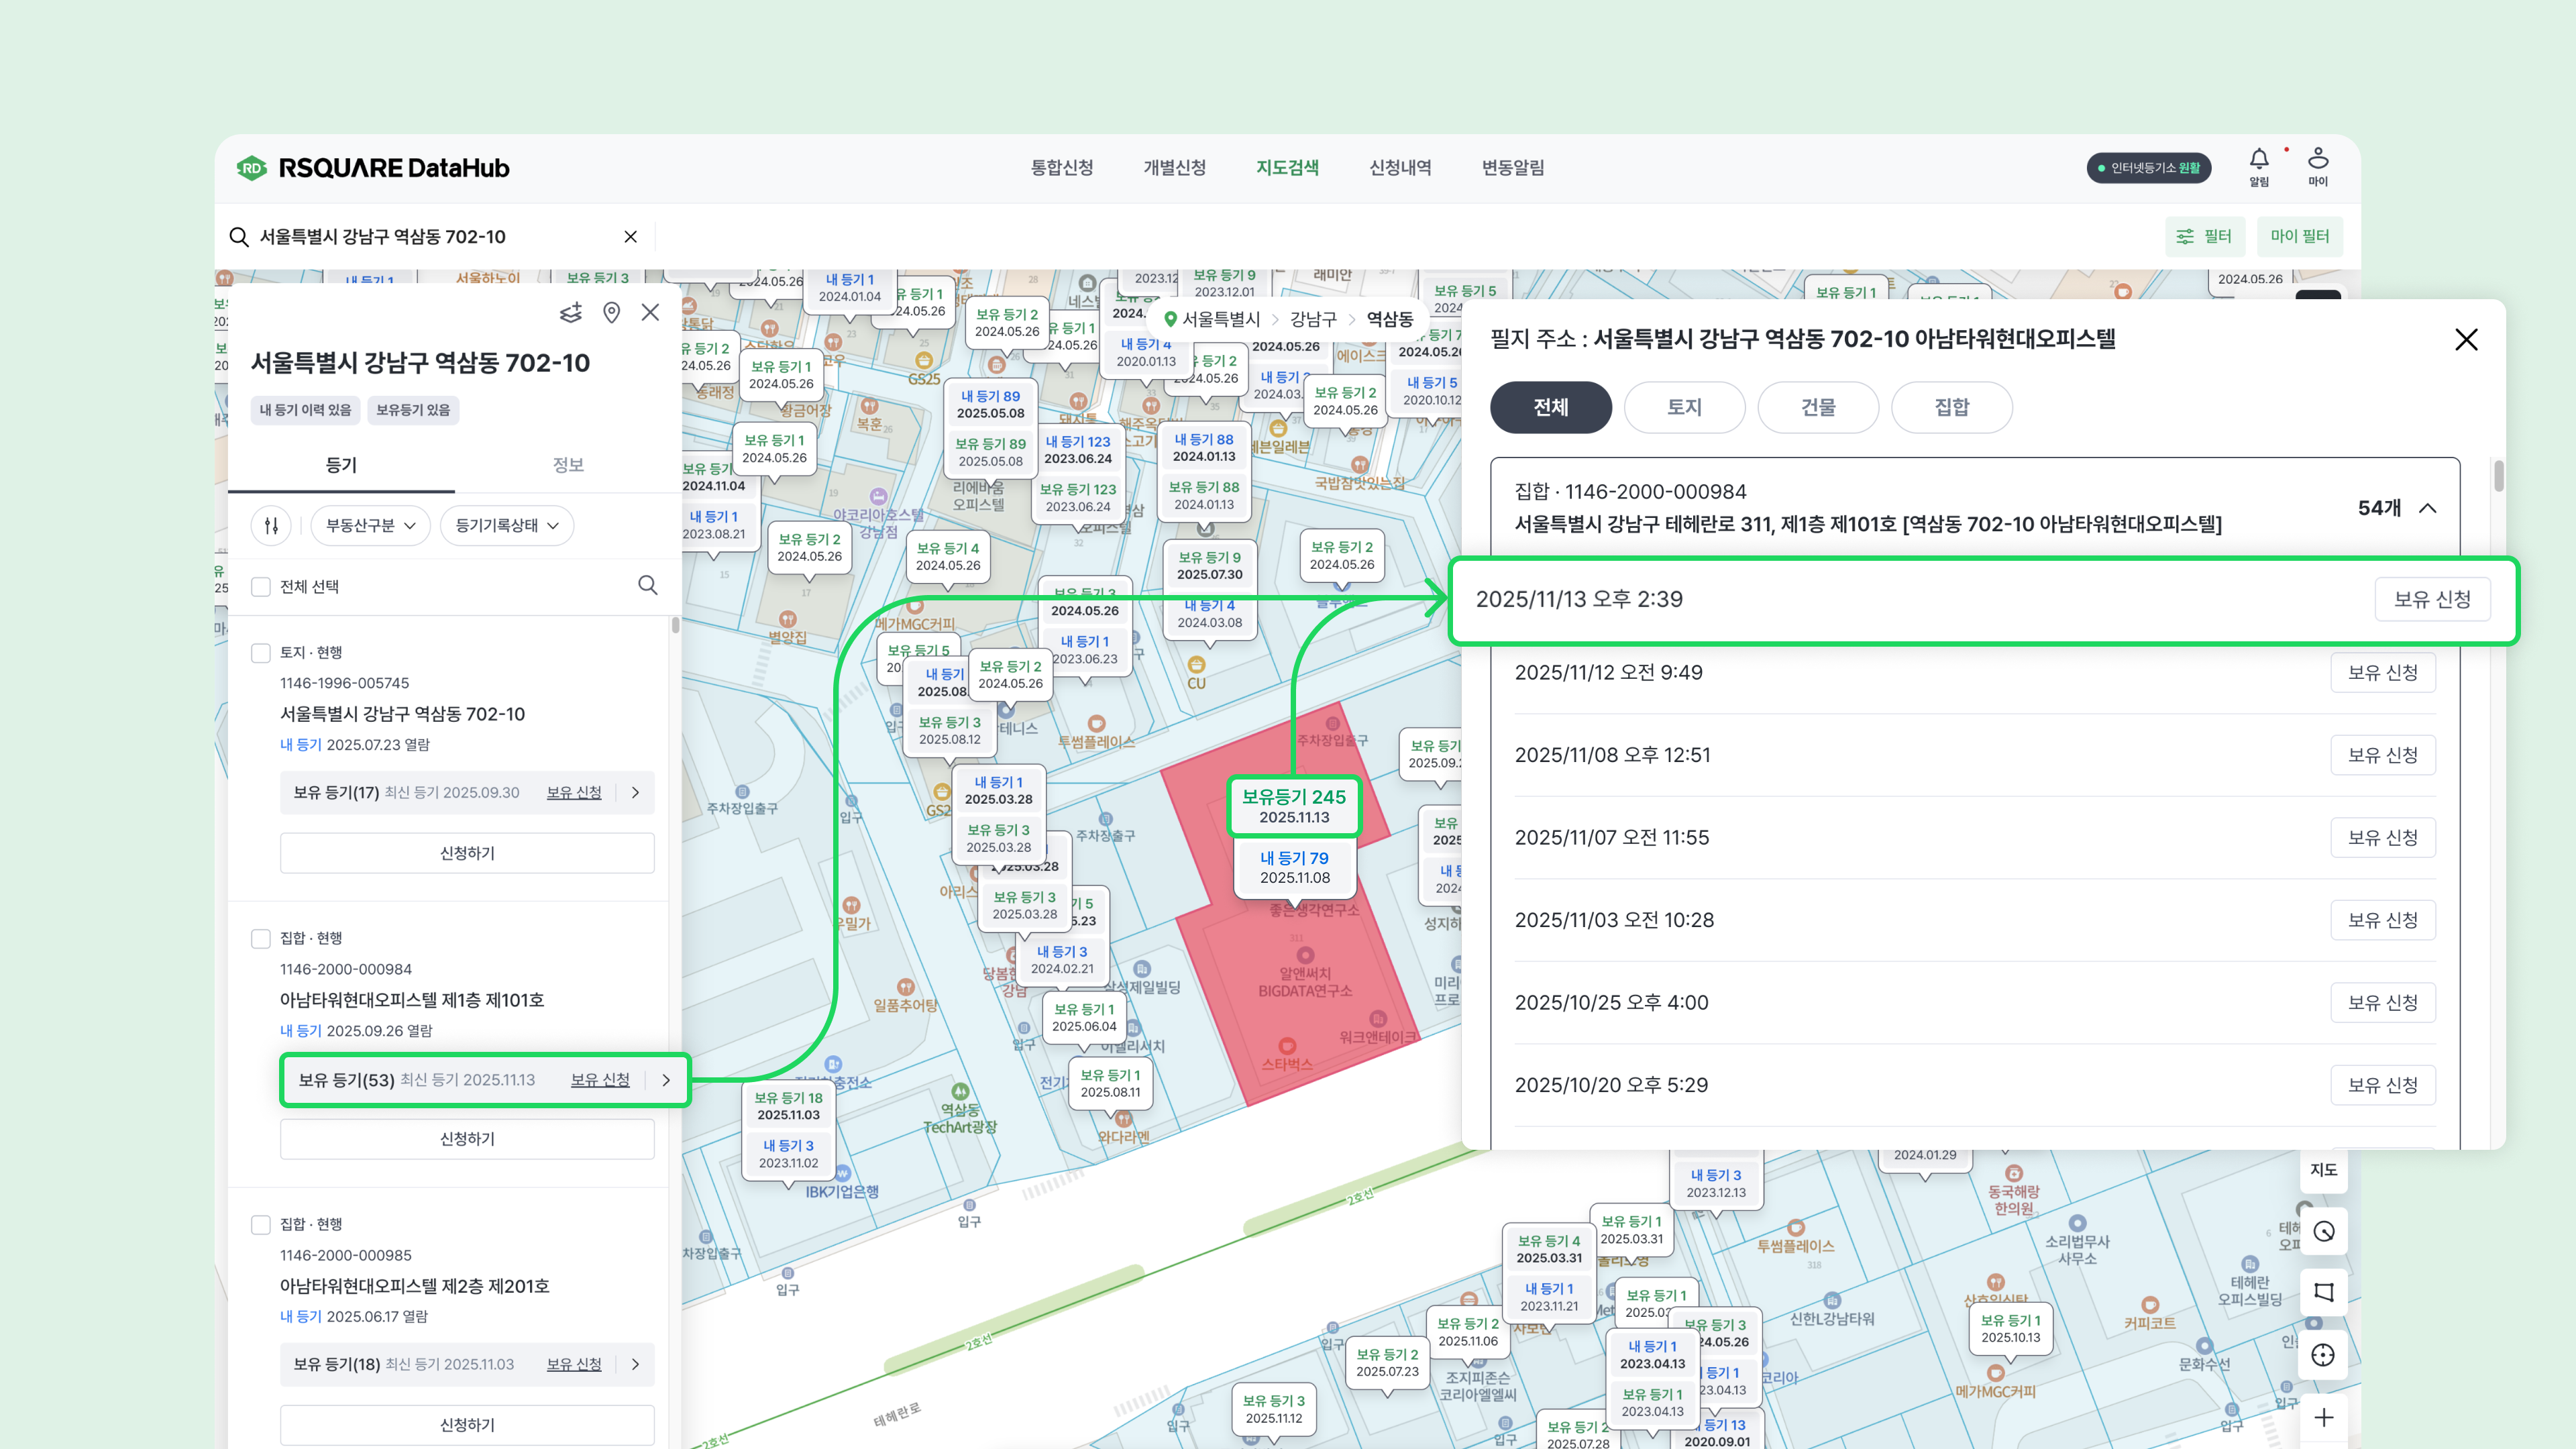Select the radius circle measure tool
This screenshot has height=1449, width=2576.
2323,1232
